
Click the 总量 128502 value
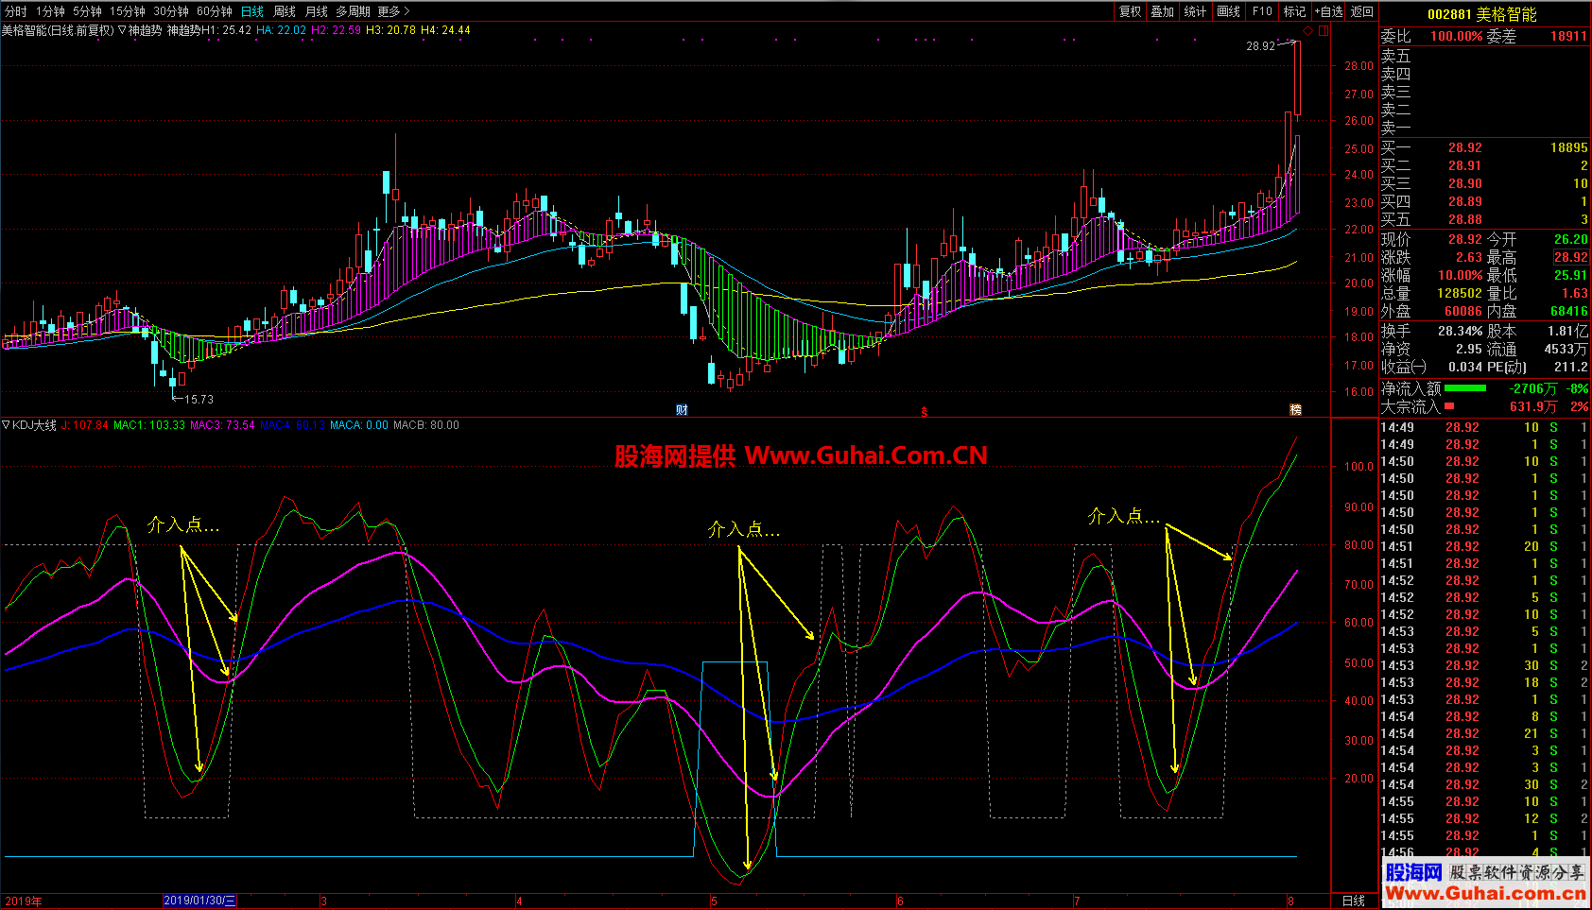[1460, 293]
